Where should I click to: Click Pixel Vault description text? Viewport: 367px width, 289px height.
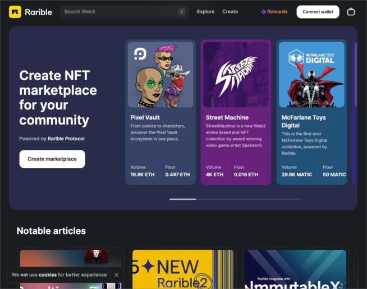click(x=158, y=132)
